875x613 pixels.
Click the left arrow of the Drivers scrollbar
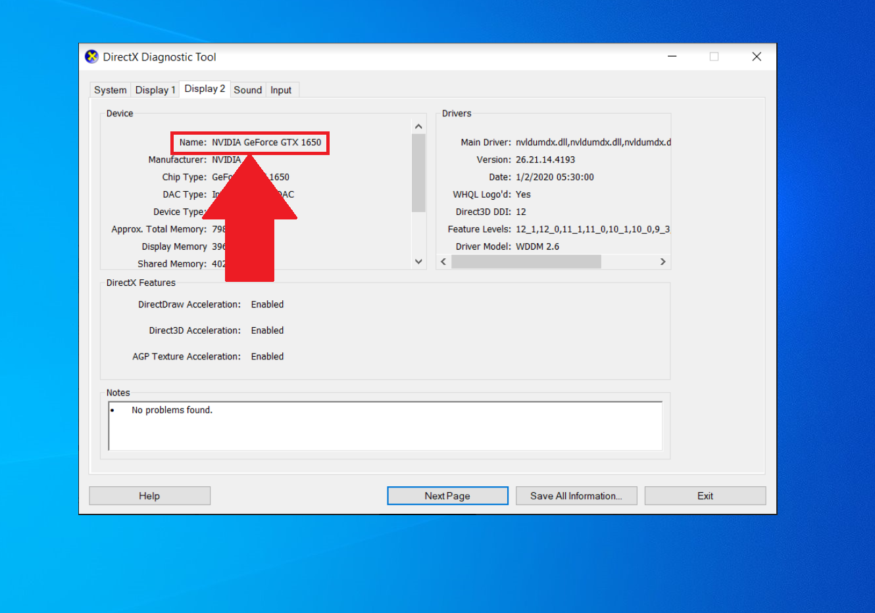pyautogui.click(x=443, y=261)
